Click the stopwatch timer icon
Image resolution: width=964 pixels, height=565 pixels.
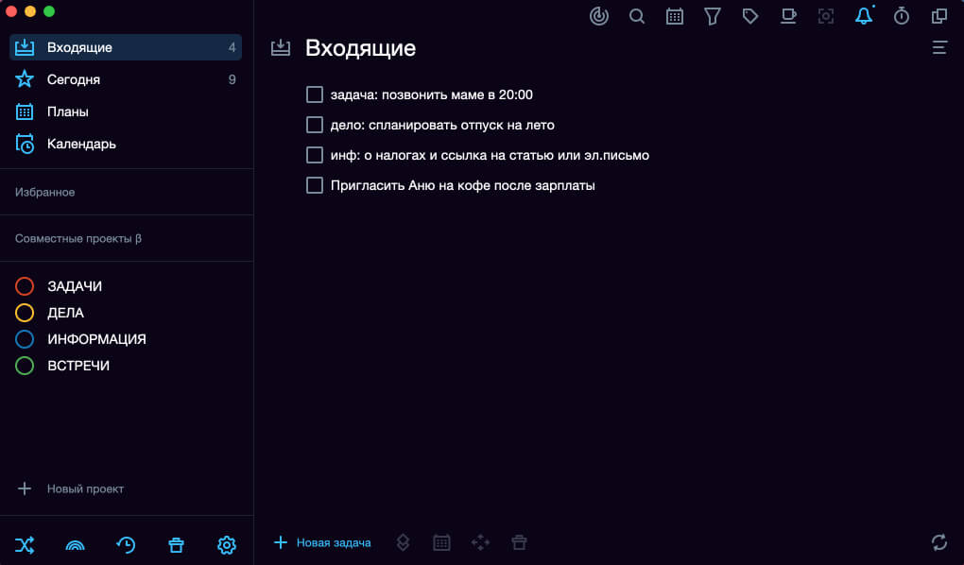click(x=902, y=16)
